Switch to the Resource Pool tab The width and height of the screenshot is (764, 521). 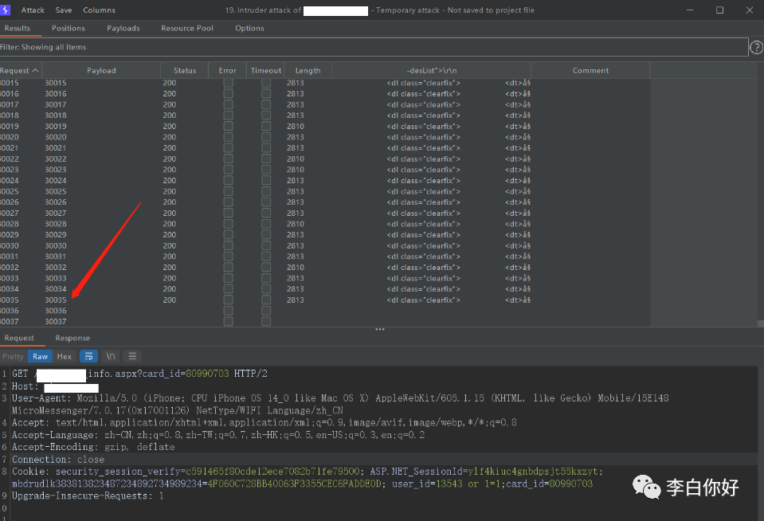[x=187, y=28]
